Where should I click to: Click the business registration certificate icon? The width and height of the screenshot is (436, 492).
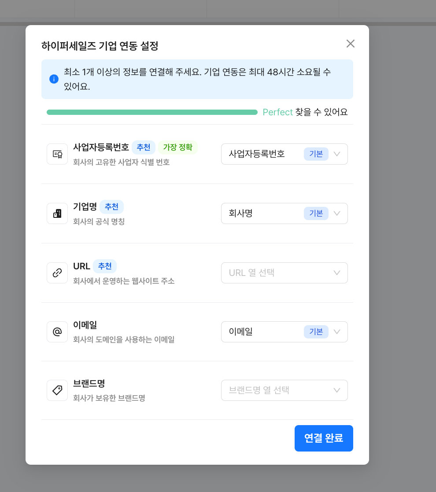57,154
